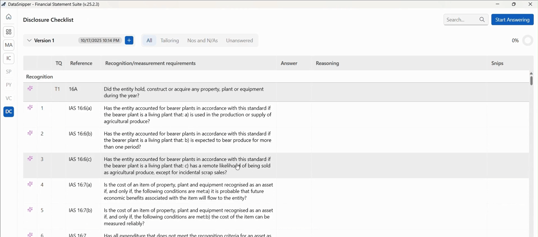Select the SP module in the sidebar

point(9,71)
